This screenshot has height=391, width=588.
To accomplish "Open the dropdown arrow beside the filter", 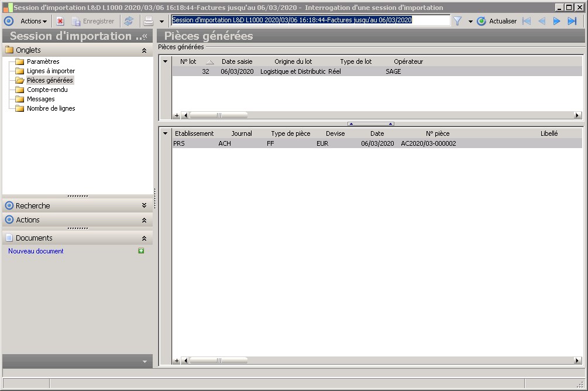I will click(x=470, y=22).
